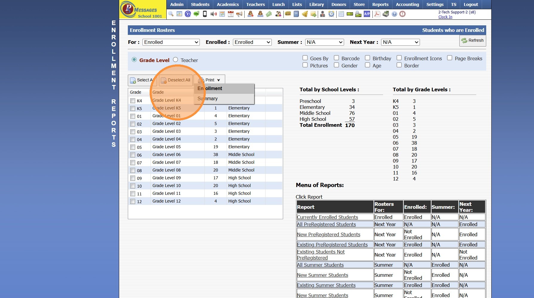Viewport: 534px width, 298px height.
Task: Click the hamburger lunch icon
Action: (x=288, y=14)
